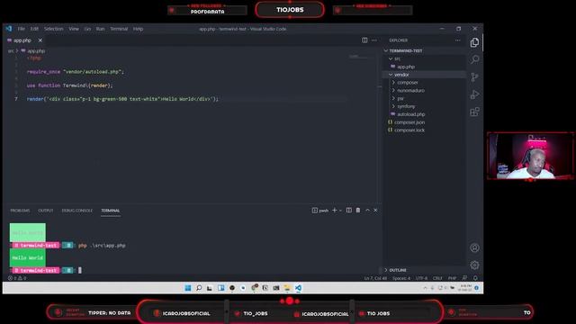This screenshot has width=576, height=324.
Task: Open autoload.php in the explorer tree
Action: tap(424, 114)
